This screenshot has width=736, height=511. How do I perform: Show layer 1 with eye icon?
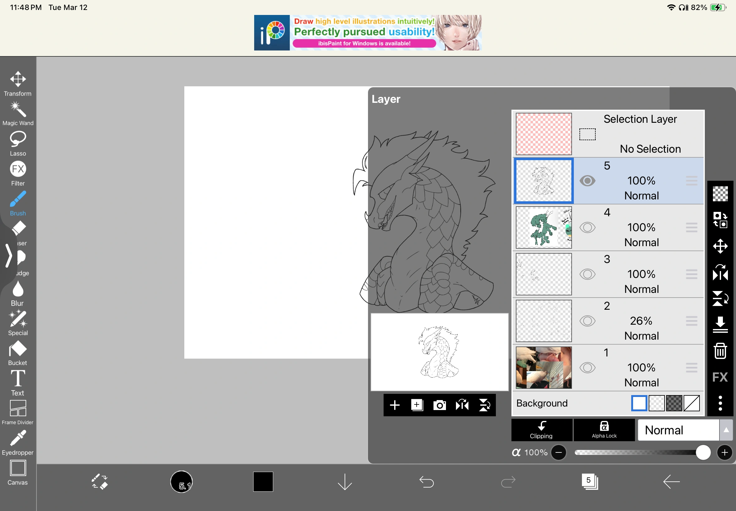point(587,368)
